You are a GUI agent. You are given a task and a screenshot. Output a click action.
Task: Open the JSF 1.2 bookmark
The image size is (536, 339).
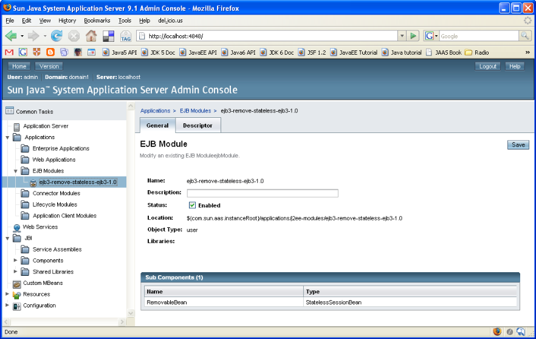click(312, 53)
